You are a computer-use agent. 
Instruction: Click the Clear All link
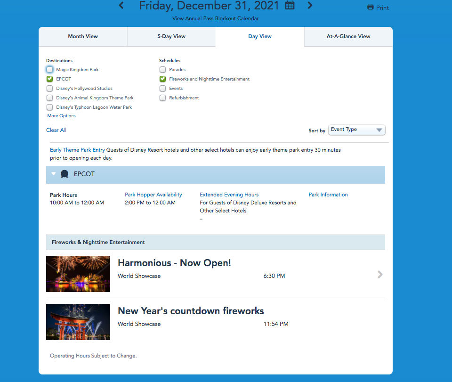point(56,130)
